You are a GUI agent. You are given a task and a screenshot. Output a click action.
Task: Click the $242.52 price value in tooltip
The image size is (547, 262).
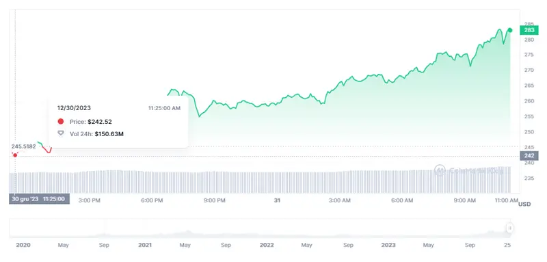coord(100,122)
